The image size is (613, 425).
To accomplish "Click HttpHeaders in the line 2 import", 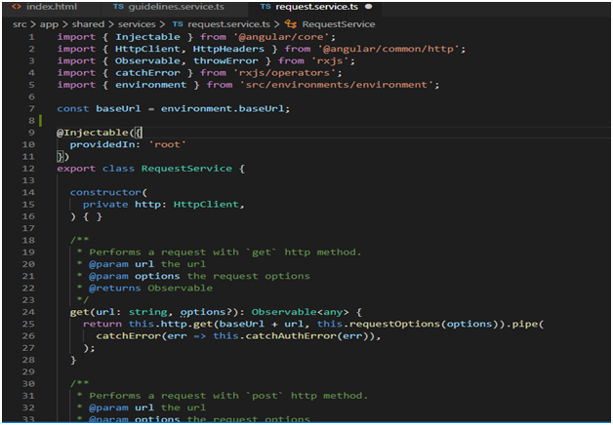I will click(228, 49).
